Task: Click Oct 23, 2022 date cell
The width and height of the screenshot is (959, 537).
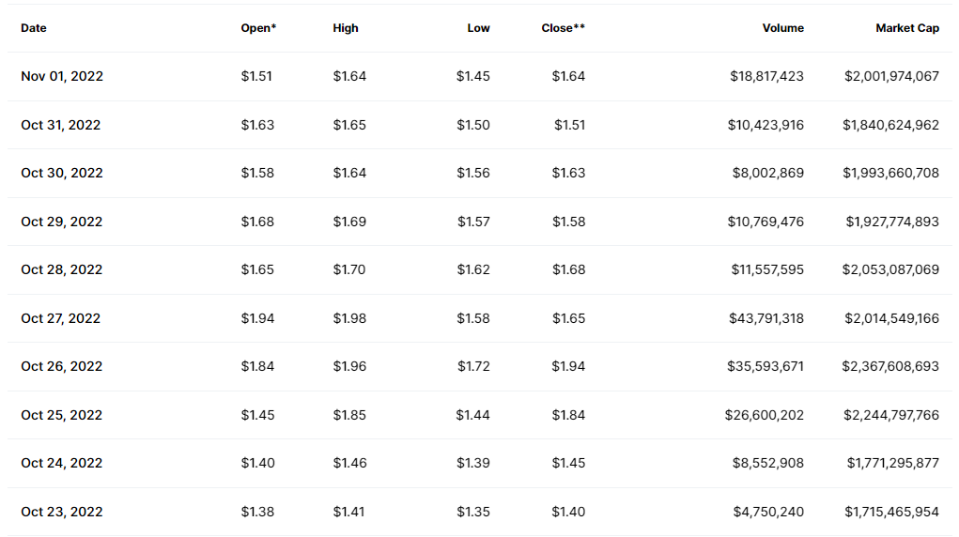Action: (x=61, y=512)
